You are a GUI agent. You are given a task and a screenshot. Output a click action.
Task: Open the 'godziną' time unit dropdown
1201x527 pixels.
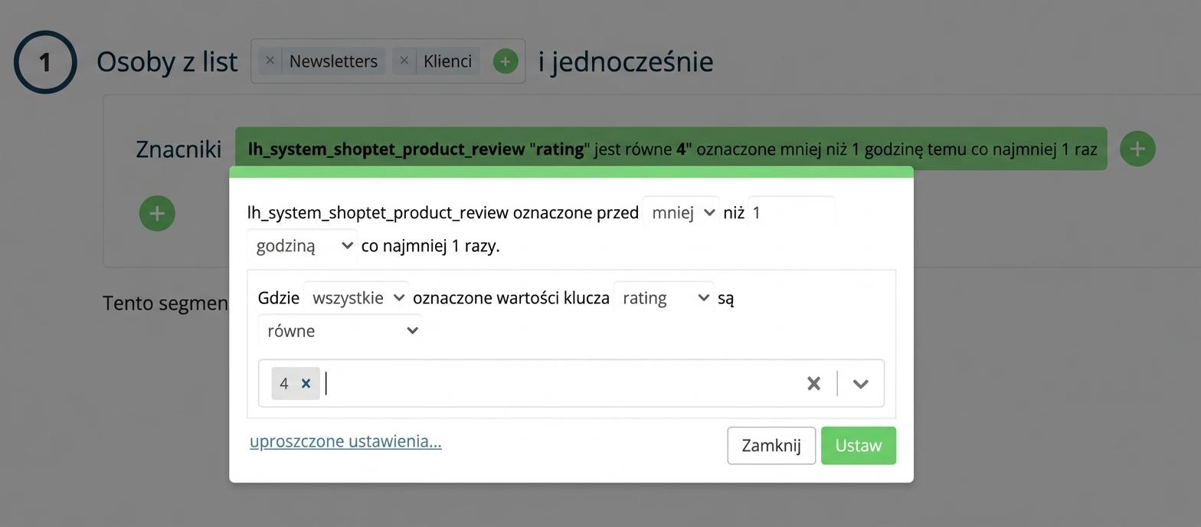tap(302, 245)
